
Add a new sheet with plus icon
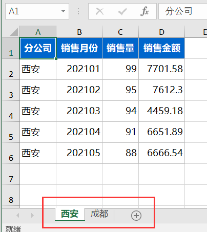[x=136, y=216]
